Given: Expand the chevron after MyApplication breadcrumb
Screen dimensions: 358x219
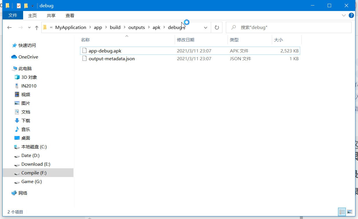Looking at the screenshot, I should 90,28.
